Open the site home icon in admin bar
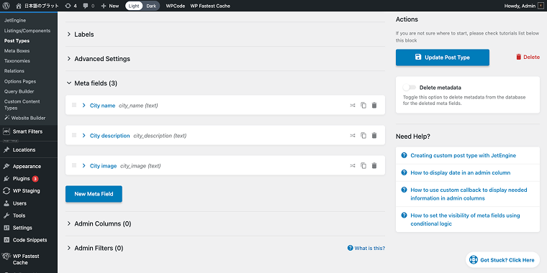This screenshot has height=273, width=547. [x=19, y=6]
